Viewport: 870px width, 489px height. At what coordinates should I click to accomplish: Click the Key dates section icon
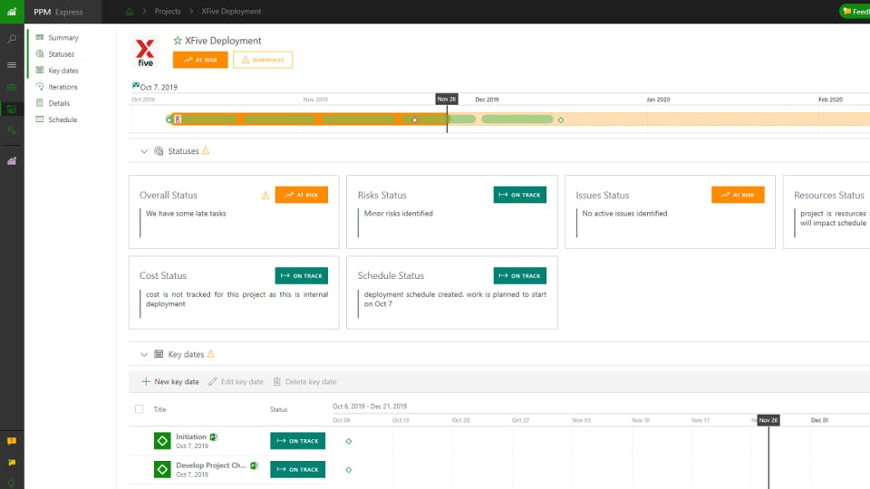(159, 354)
